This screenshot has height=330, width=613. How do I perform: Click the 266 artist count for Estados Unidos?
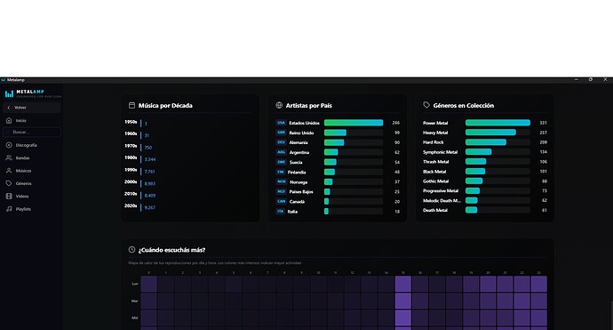395,123
